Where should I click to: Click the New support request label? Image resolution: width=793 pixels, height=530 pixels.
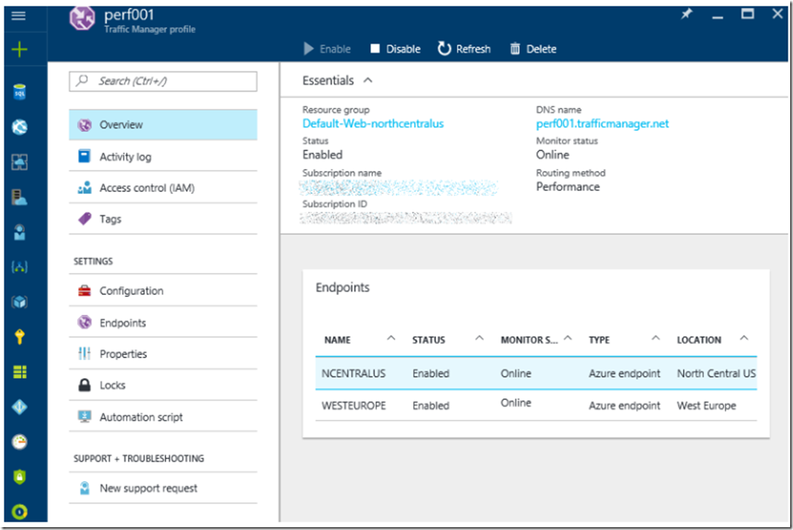pyautogui.click(x=148, y=488)
